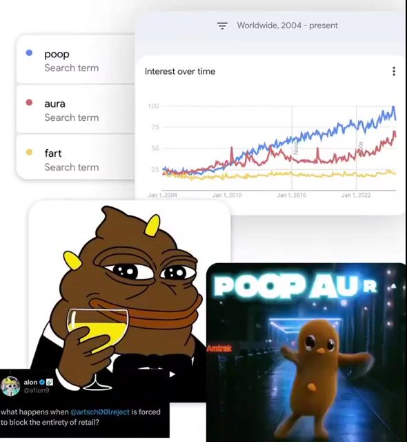Screen dimensions: 407x442
Task: Click the Note marker near Jan 1, 2022
Action: pos(360,146)
